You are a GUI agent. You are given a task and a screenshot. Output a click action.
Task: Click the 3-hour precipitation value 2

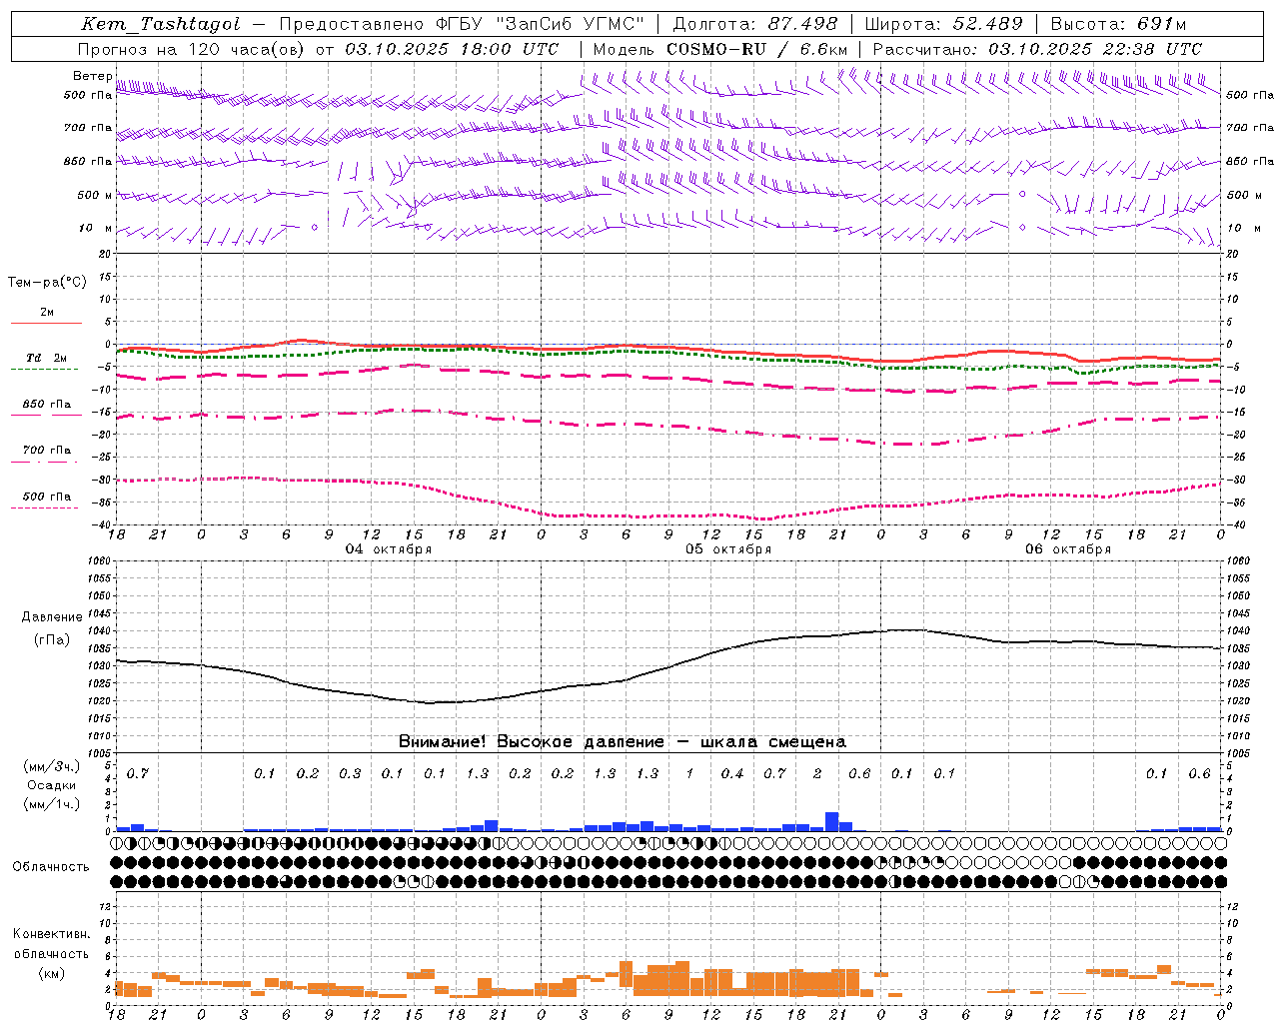coord(817,774)
